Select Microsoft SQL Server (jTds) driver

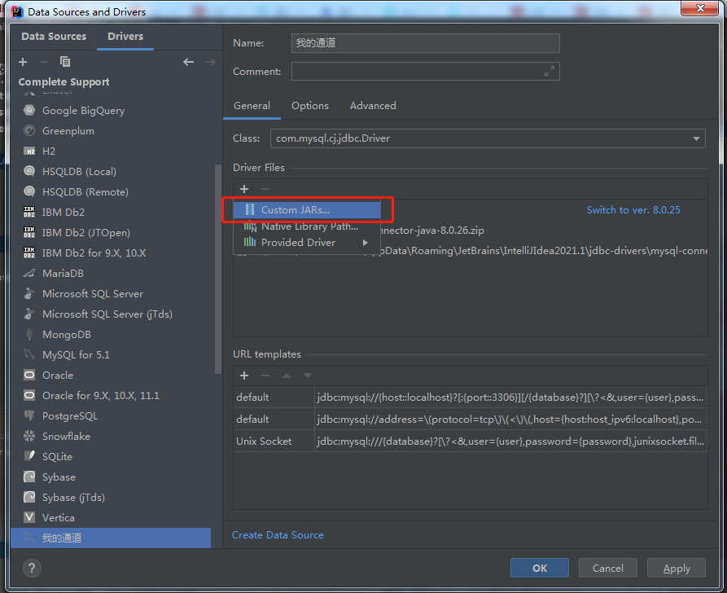[107, 314]
